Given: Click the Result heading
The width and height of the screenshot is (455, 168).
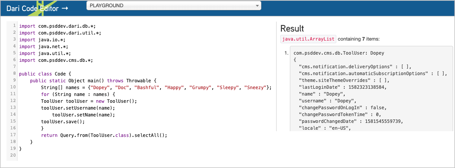Looking at the screenshot, I should [x=292, y=28].
